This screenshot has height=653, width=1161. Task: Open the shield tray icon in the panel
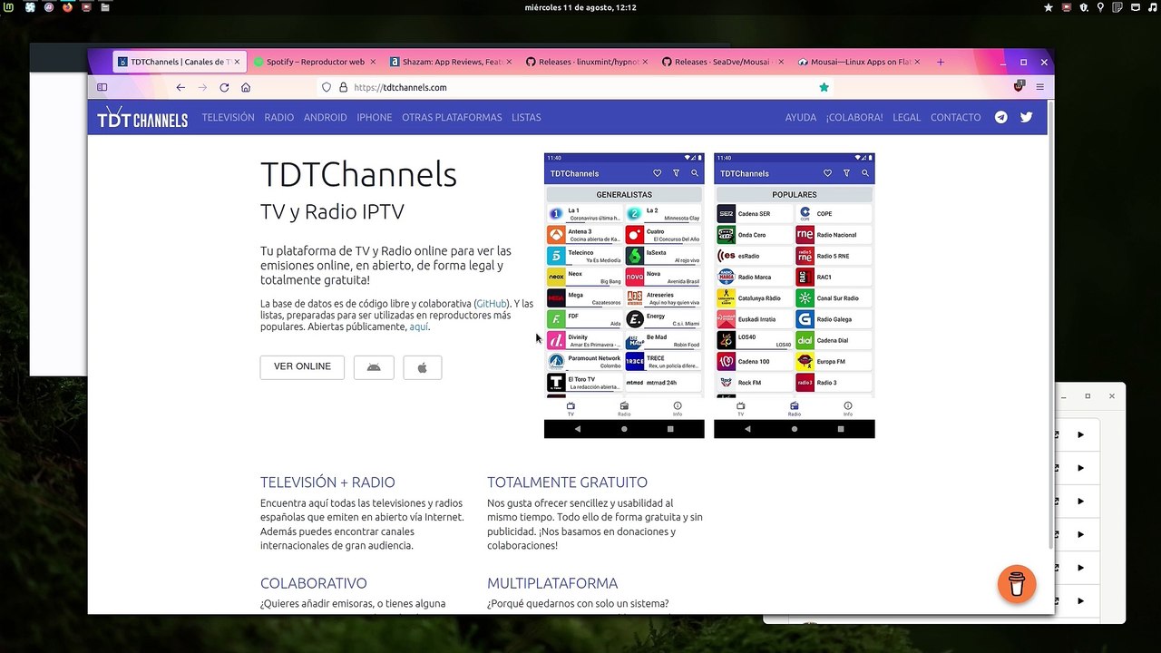click(1083, 7)
